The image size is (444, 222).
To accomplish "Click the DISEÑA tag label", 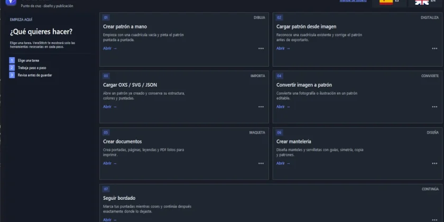I will point(433,133).
